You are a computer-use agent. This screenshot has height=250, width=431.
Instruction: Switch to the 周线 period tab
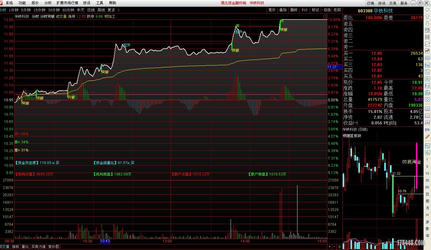101,10
